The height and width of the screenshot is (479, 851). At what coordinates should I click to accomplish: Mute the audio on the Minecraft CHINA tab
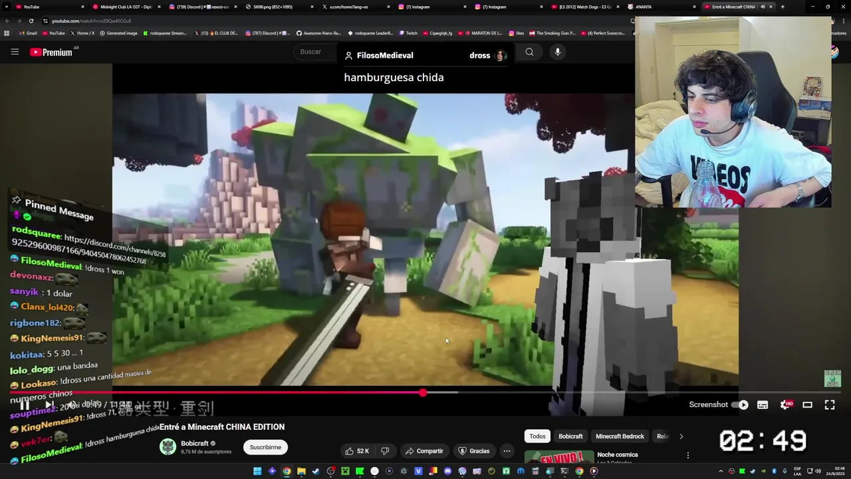coord(763,7)
